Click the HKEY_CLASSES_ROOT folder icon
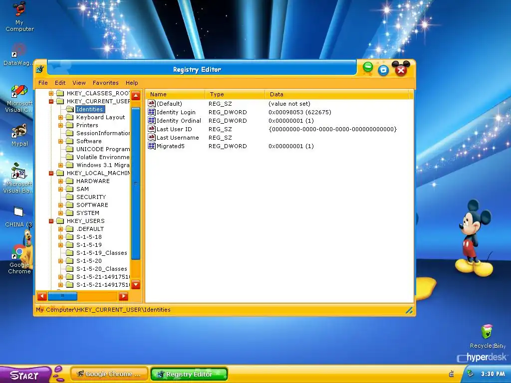 60,93
